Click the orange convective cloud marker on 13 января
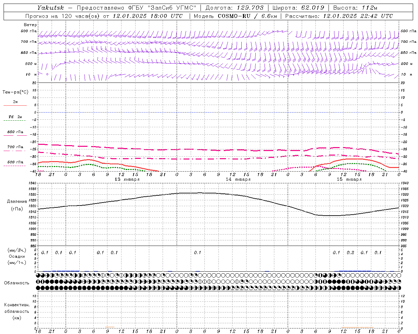The height and width of the screenshot is (334, 418). pos(110,327)
